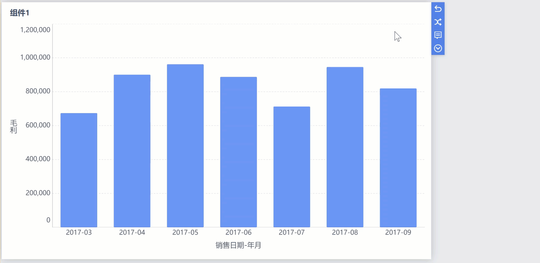Viewport: 540px width, 263px height.
Task: Click the 销售日期-年月 axis title
Action: pyautogui.click(x=238, y=245)
